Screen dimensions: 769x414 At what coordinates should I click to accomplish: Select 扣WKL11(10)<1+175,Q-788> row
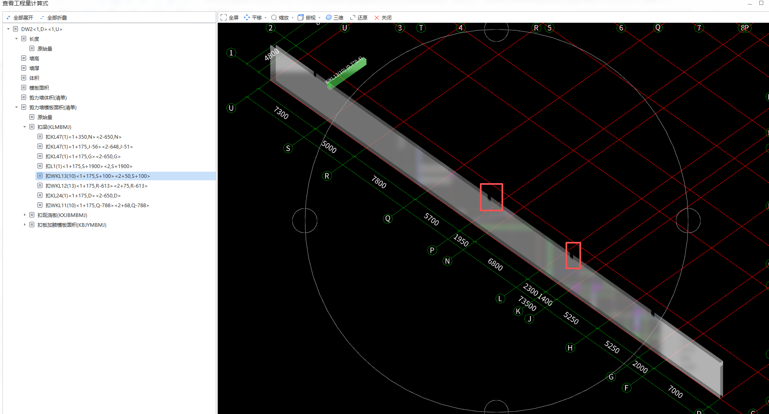(97, 206)
